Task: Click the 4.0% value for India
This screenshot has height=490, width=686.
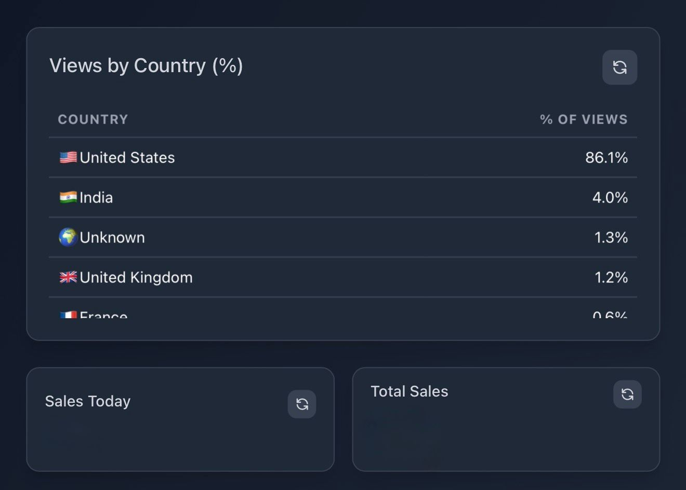Action: [610, 197]
